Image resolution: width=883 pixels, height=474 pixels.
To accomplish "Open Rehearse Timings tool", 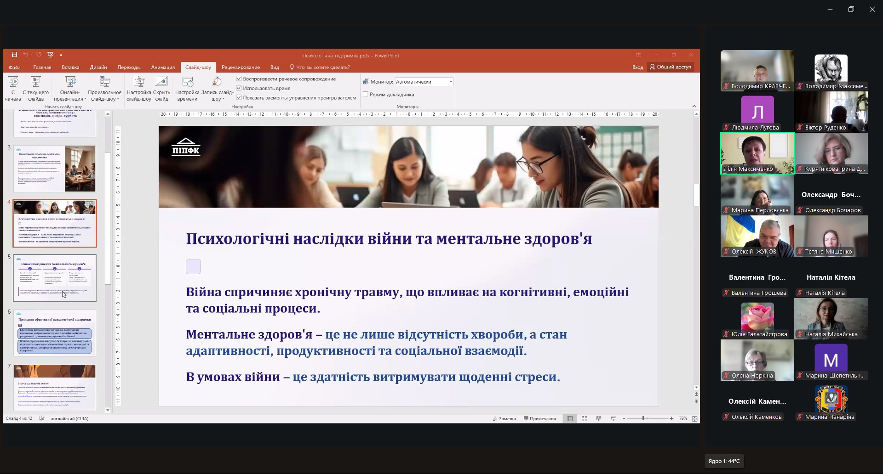I will 187,83.
